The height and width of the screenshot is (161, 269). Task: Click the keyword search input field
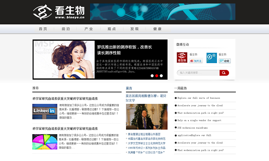(x=198, y=73)
